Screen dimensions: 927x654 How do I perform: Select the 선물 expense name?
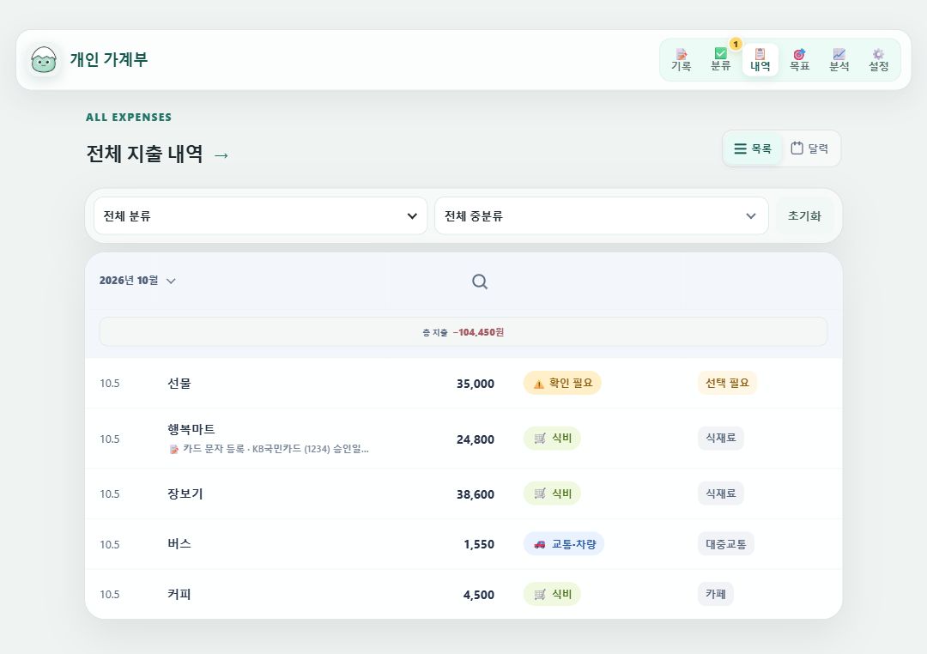coord(179,383)
